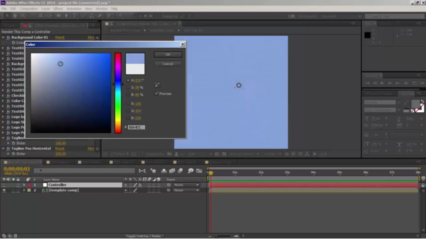This screenshot has width=426, height=239.
Task: Select the G green radio button
Action: click(128, 111)
